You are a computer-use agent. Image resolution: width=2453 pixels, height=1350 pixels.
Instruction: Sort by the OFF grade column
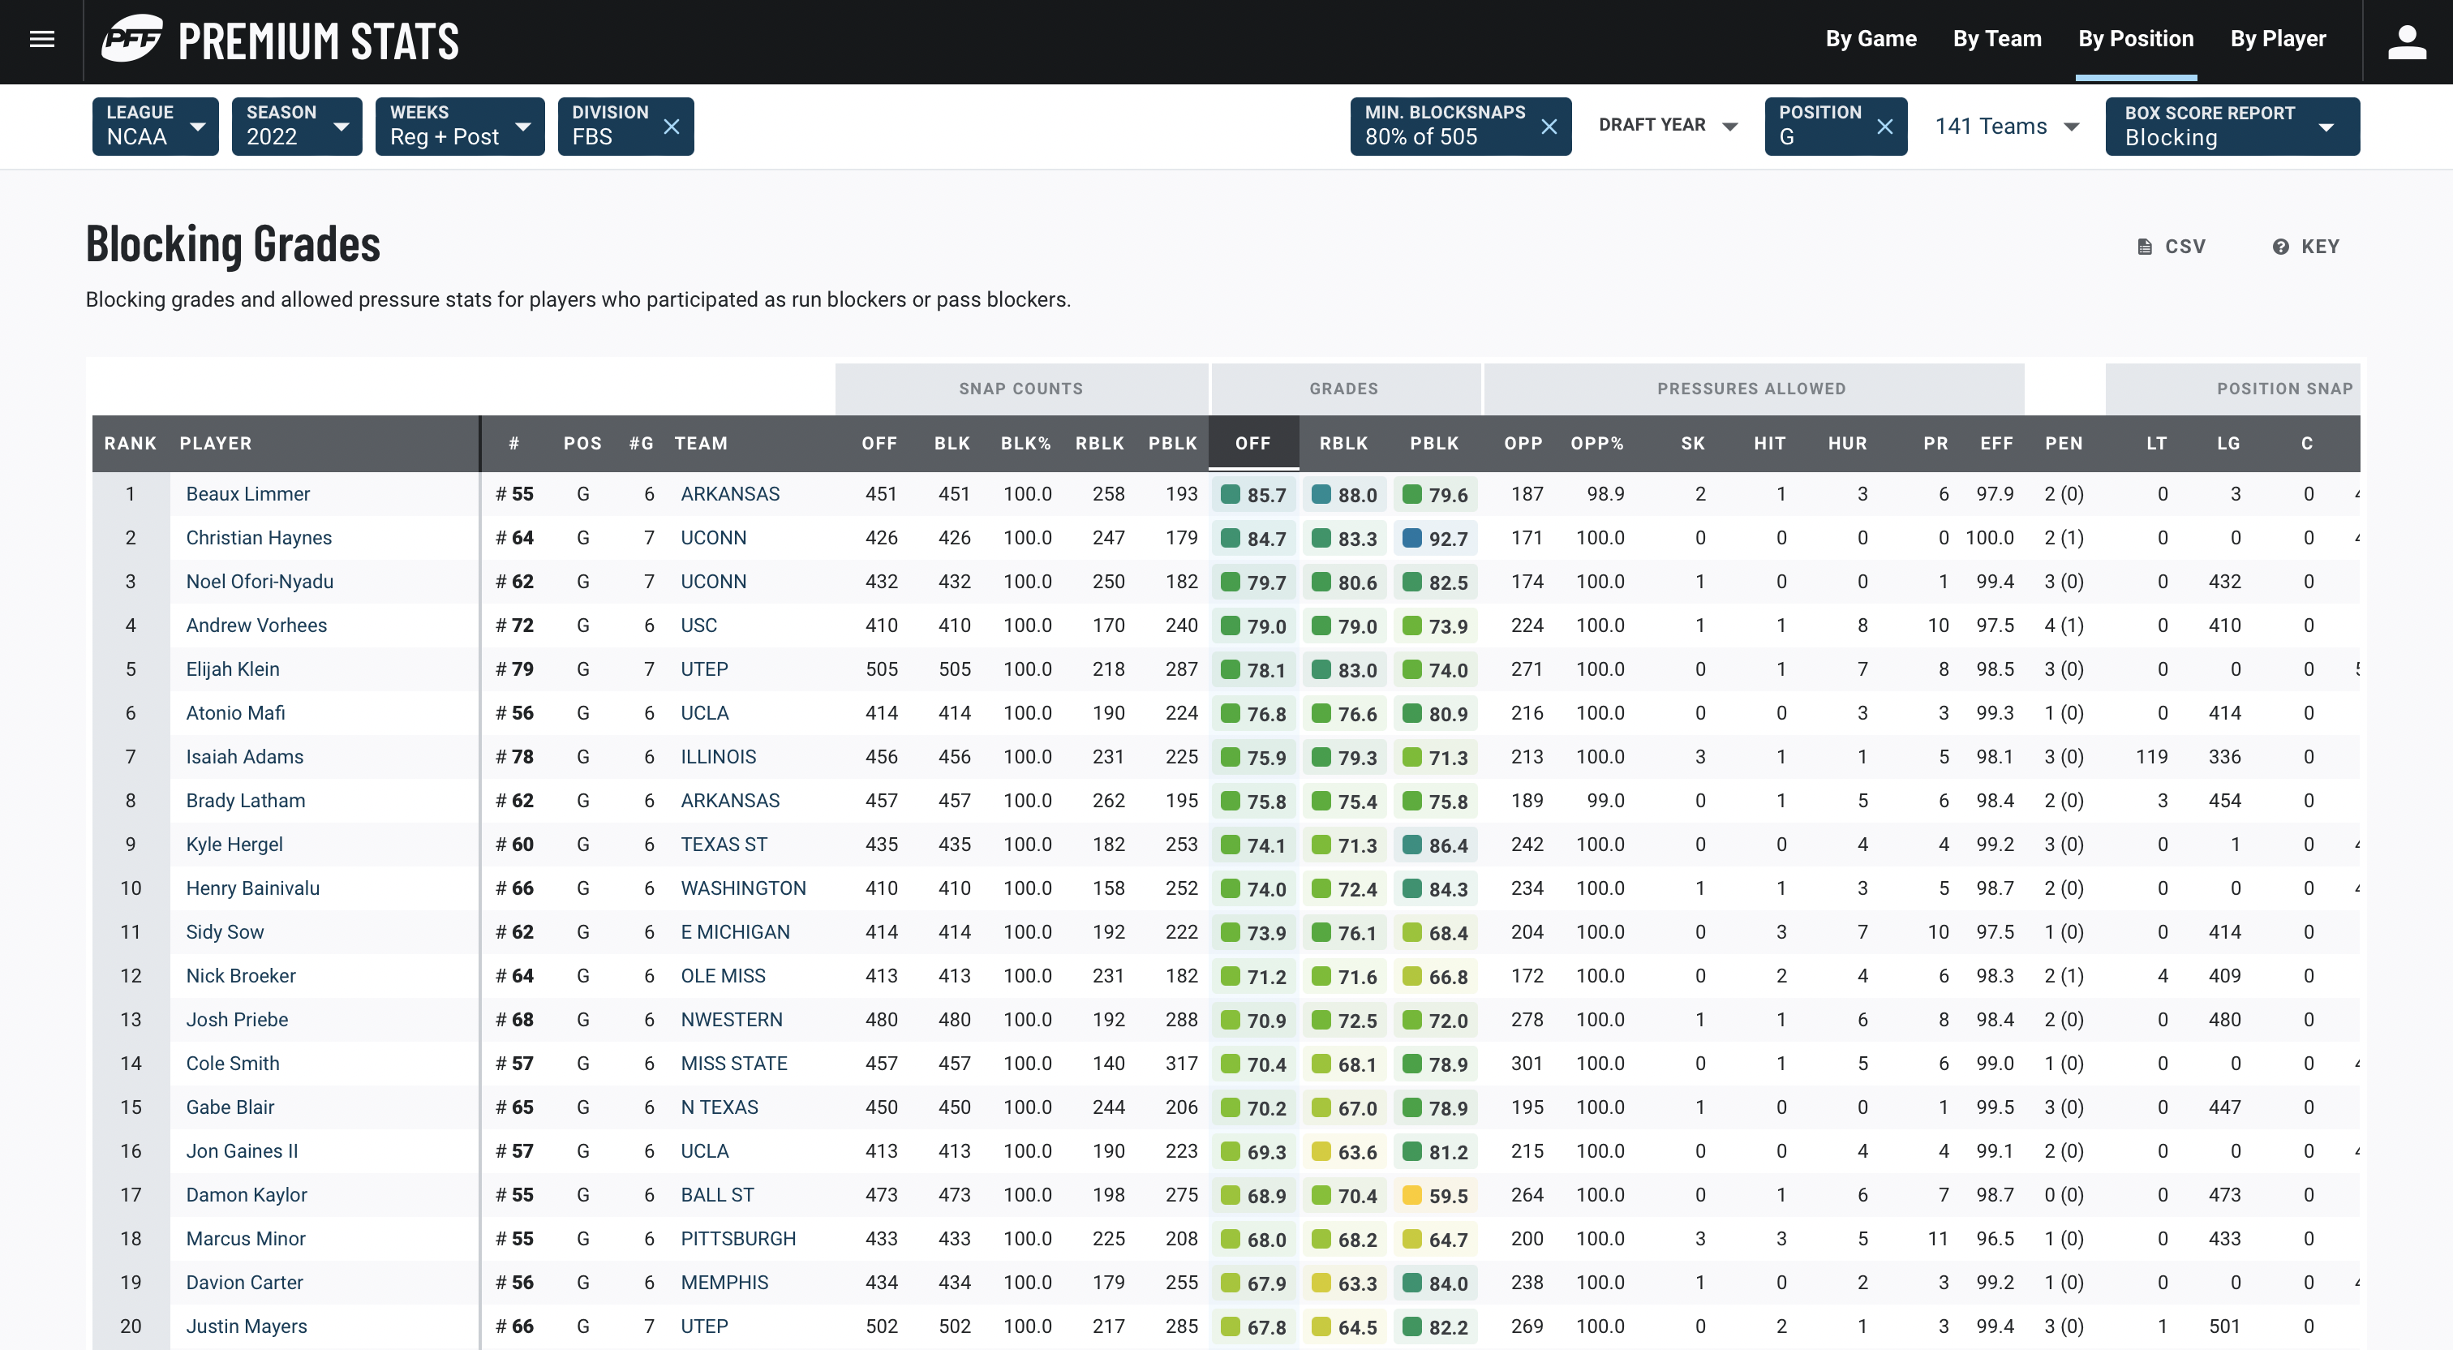(1252, 443)
